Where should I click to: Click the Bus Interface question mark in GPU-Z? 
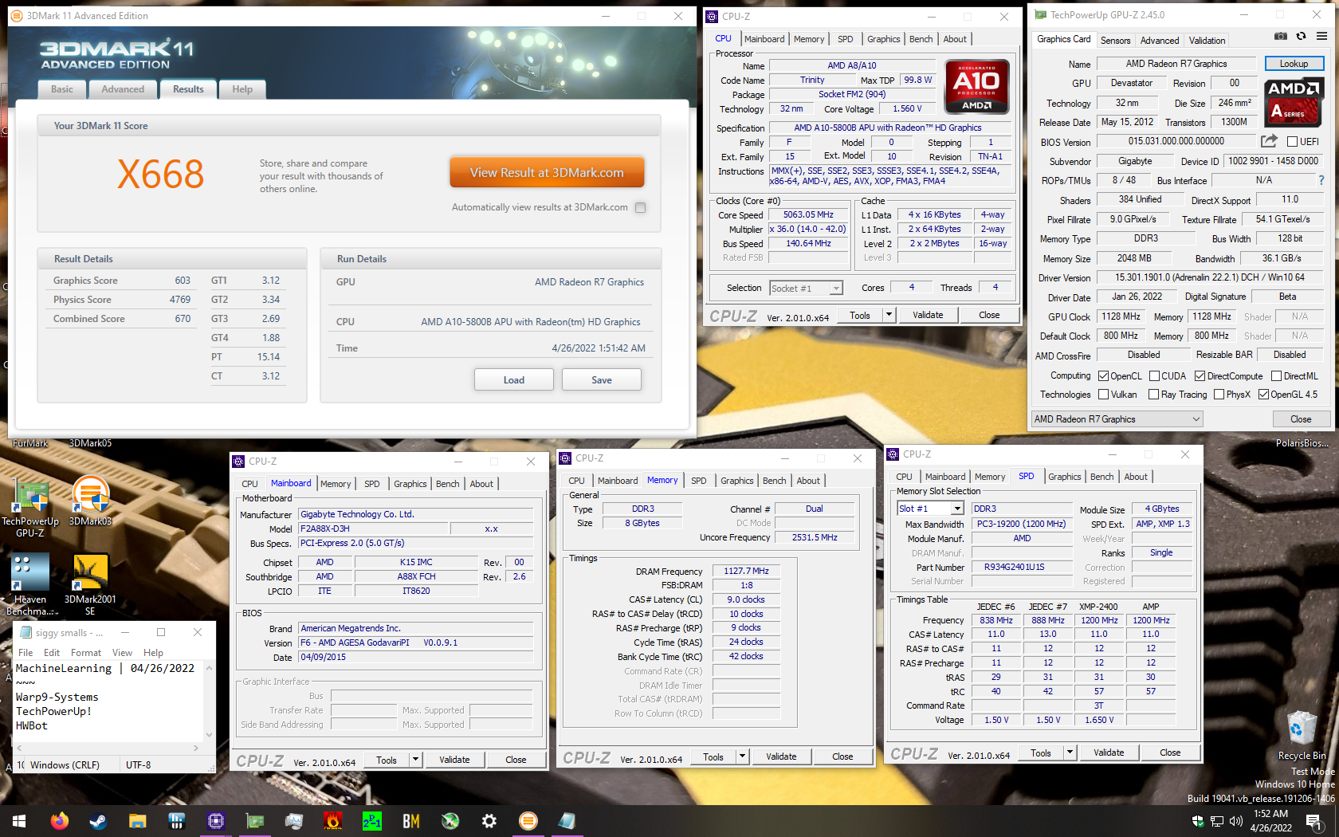coord(1321,180)
